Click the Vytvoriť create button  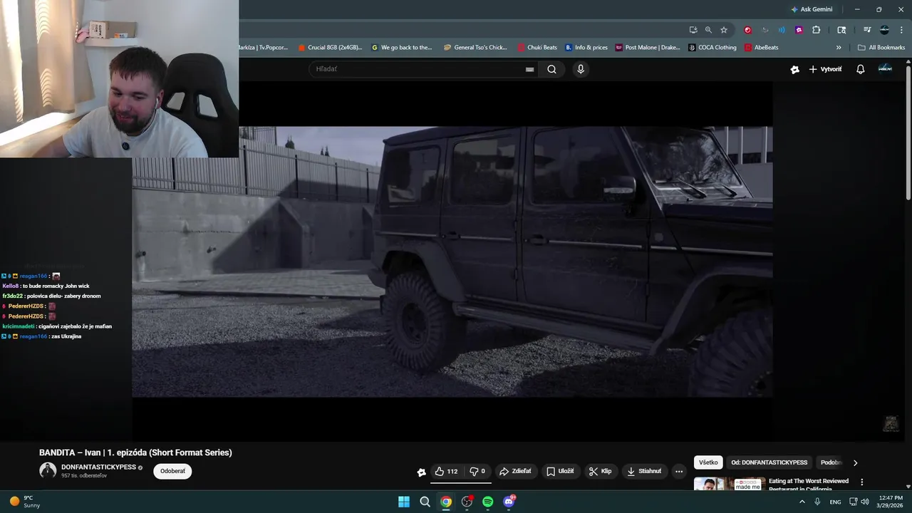825,69
